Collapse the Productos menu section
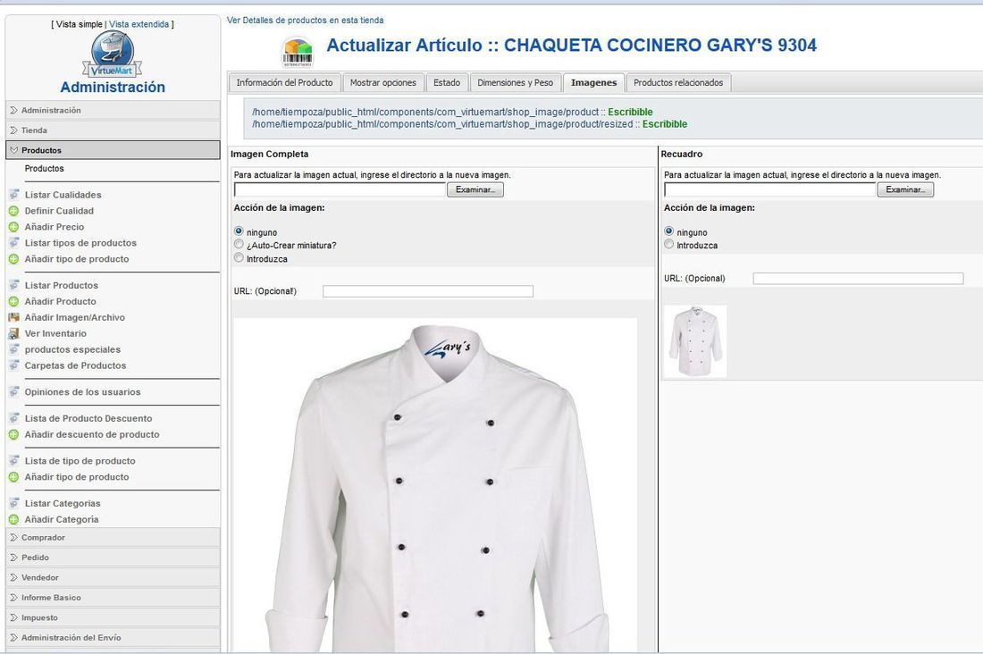 tap(113, 150)
